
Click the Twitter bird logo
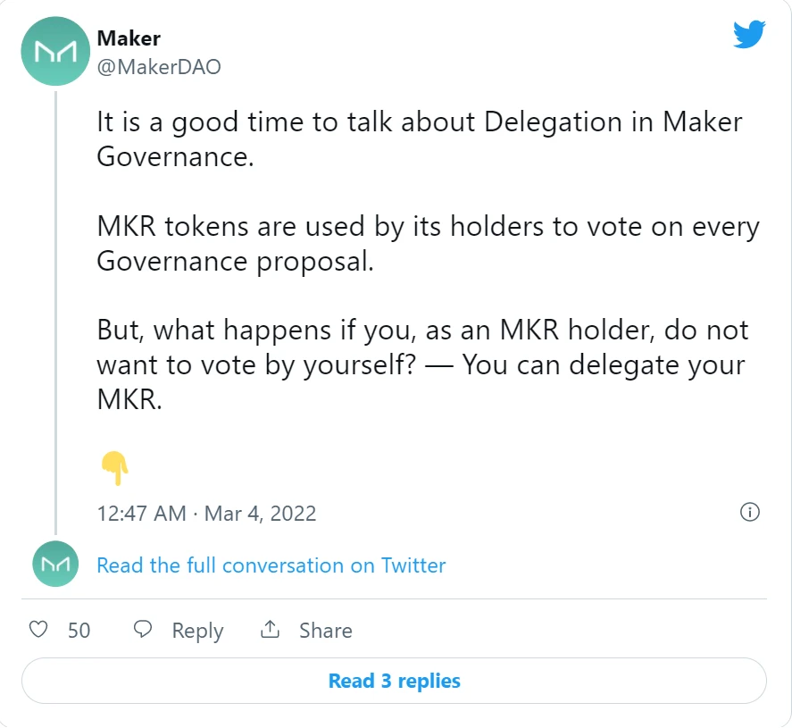749,34
